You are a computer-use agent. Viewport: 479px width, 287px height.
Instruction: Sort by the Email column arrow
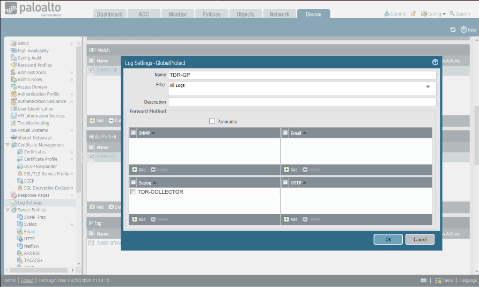[x=305, y=133]
